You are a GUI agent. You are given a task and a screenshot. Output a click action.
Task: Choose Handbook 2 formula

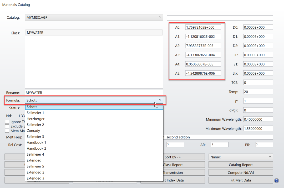click(94, 149)
